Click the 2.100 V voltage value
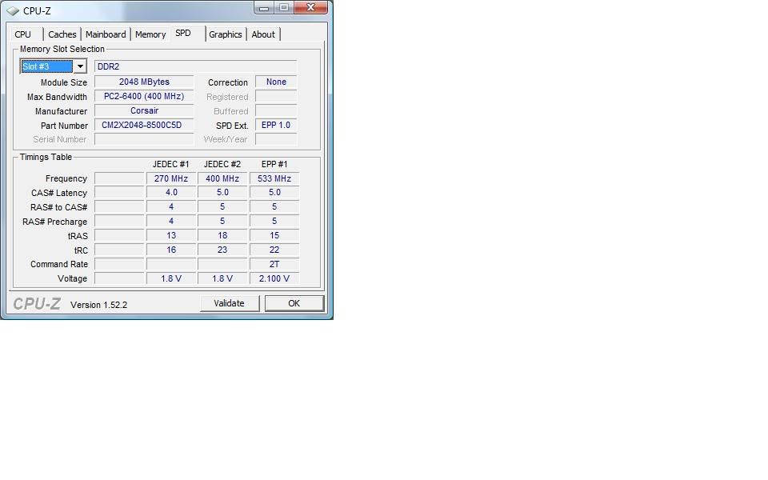Screen dimensions: 768x480 (x=274, y=278)
